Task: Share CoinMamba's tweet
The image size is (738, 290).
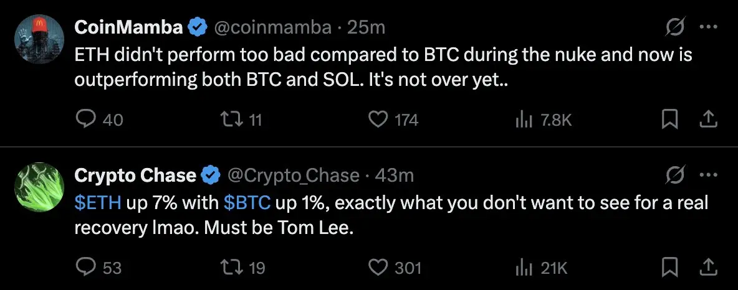Action: click(708, 119)
